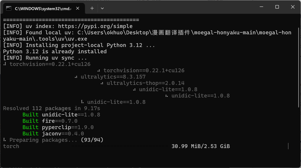Maximize the terminal window
301x168 pixels.
click(277, 7)
